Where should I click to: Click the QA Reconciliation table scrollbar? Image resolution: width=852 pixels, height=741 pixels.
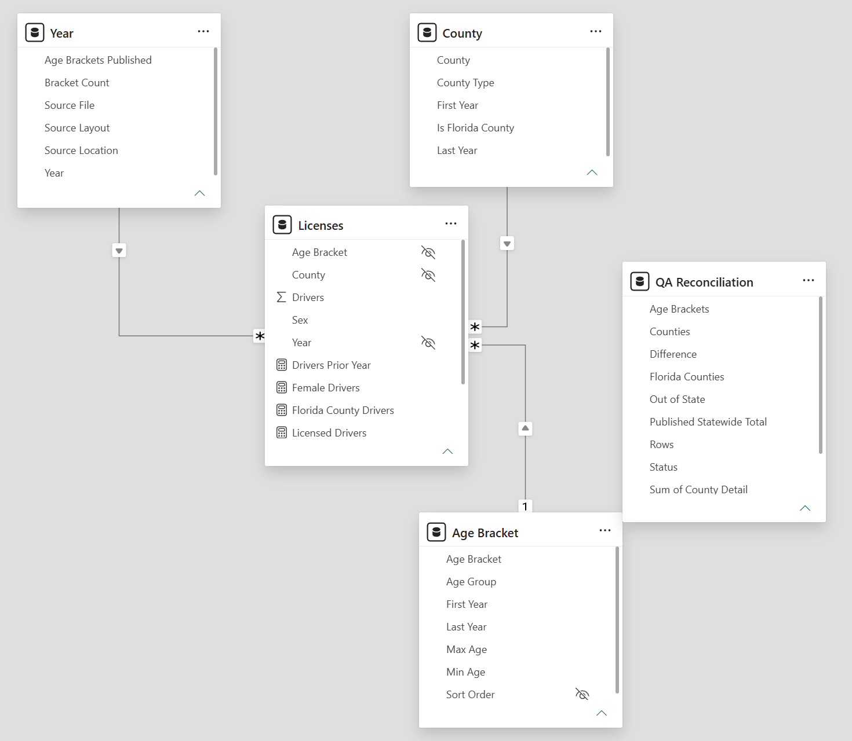pyautogui.click(x=821, y=375)
